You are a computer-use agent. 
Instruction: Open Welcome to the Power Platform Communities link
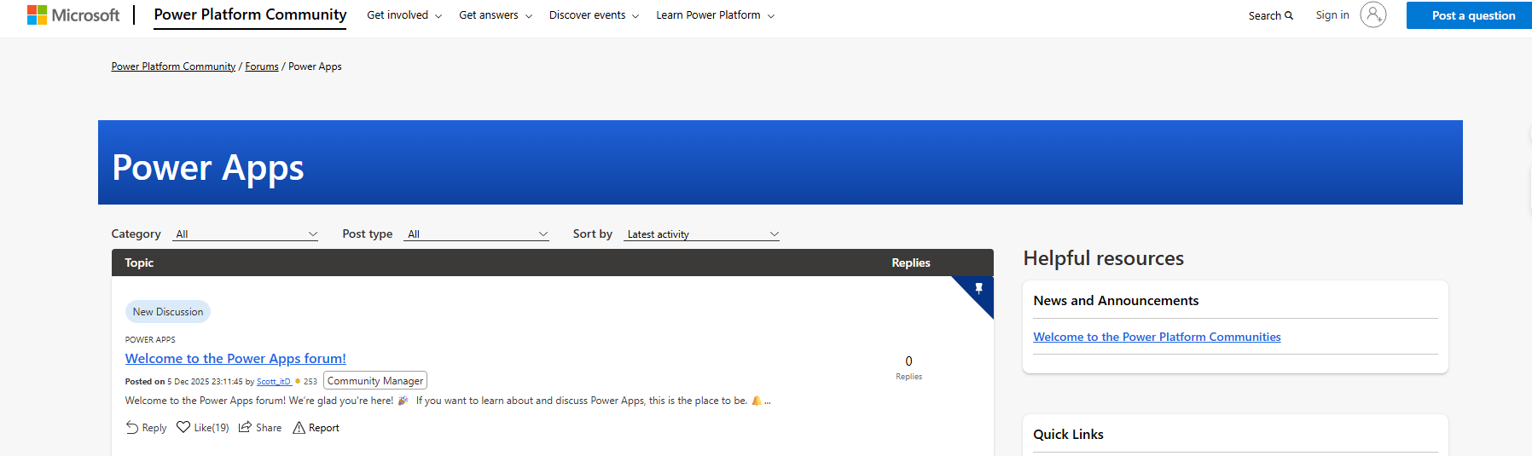click(1157, 337)
